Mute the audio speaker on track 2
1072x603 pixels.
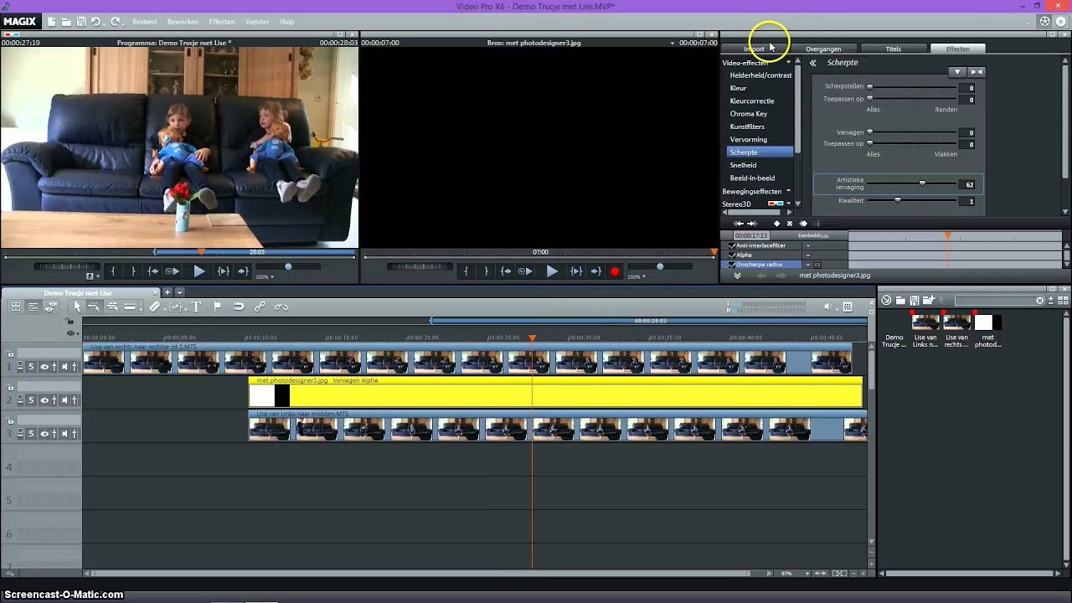tap(64, 400)
